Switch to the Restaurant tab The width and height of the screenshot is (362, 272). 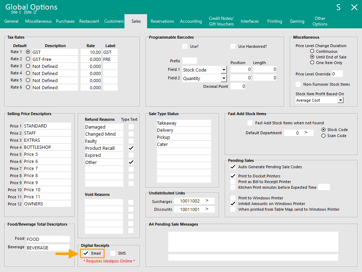point(89,21)
